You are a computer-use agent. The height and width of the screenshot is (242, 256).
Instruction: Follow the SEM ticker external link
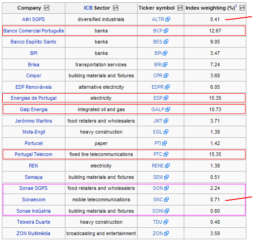pos(161,177)
